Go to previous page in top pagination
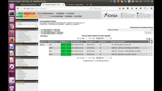Viewport: 162px width, 91px height. point(80,38)
